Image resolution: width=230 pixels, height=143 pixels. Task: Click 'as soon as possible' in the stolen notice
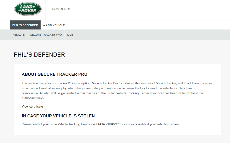[133, 124]
